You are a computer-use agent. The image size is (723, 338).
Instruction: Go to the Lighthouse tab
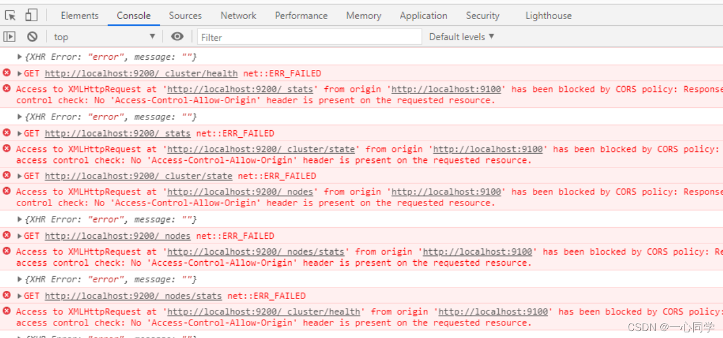tap(548, 15)
